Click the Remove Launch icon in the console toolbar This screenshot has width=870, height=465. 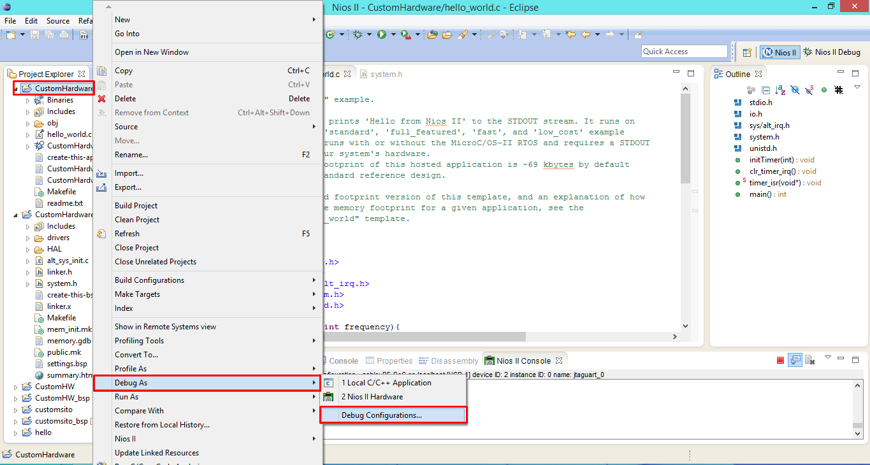tap(810, 361)
